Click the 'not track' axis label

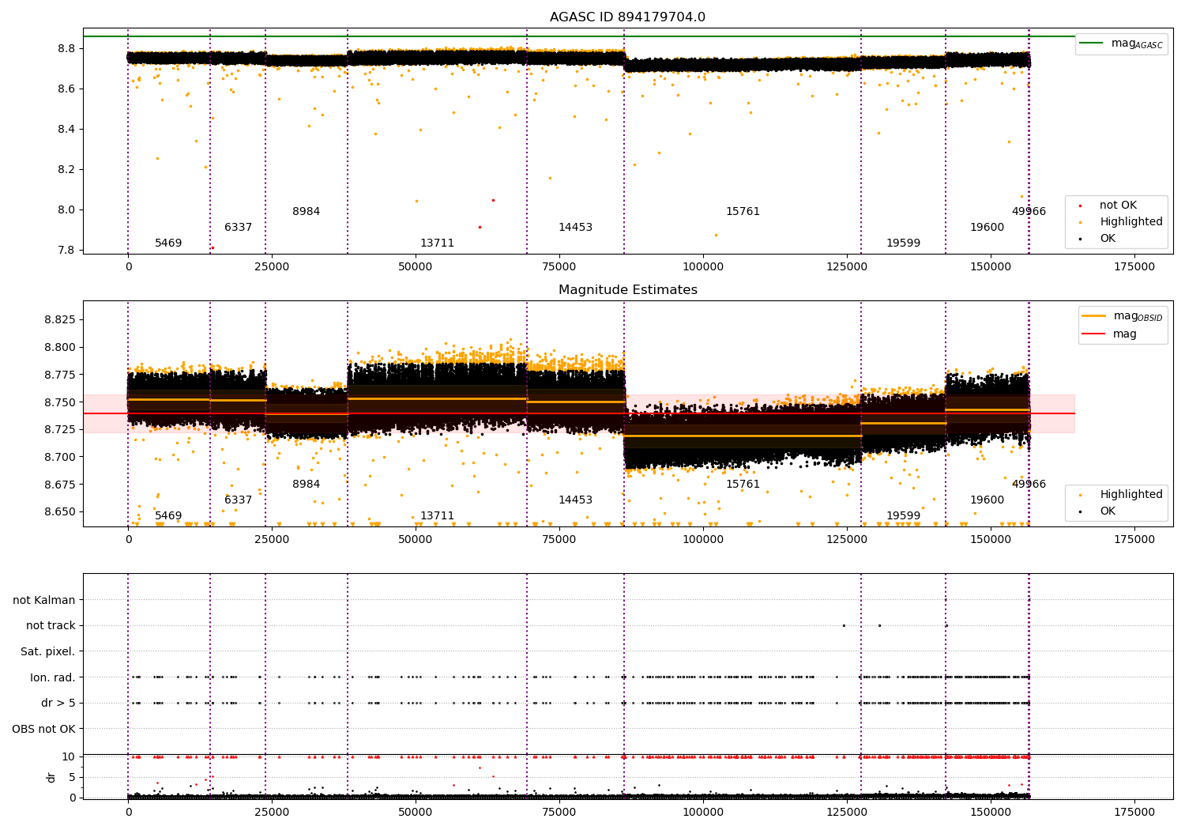pyautogui.click(x=51, y=626)
